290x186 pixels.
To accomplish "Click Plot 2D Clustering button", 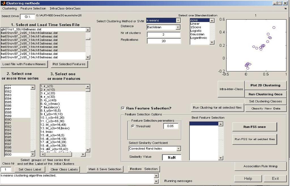I will pos(265,85).
